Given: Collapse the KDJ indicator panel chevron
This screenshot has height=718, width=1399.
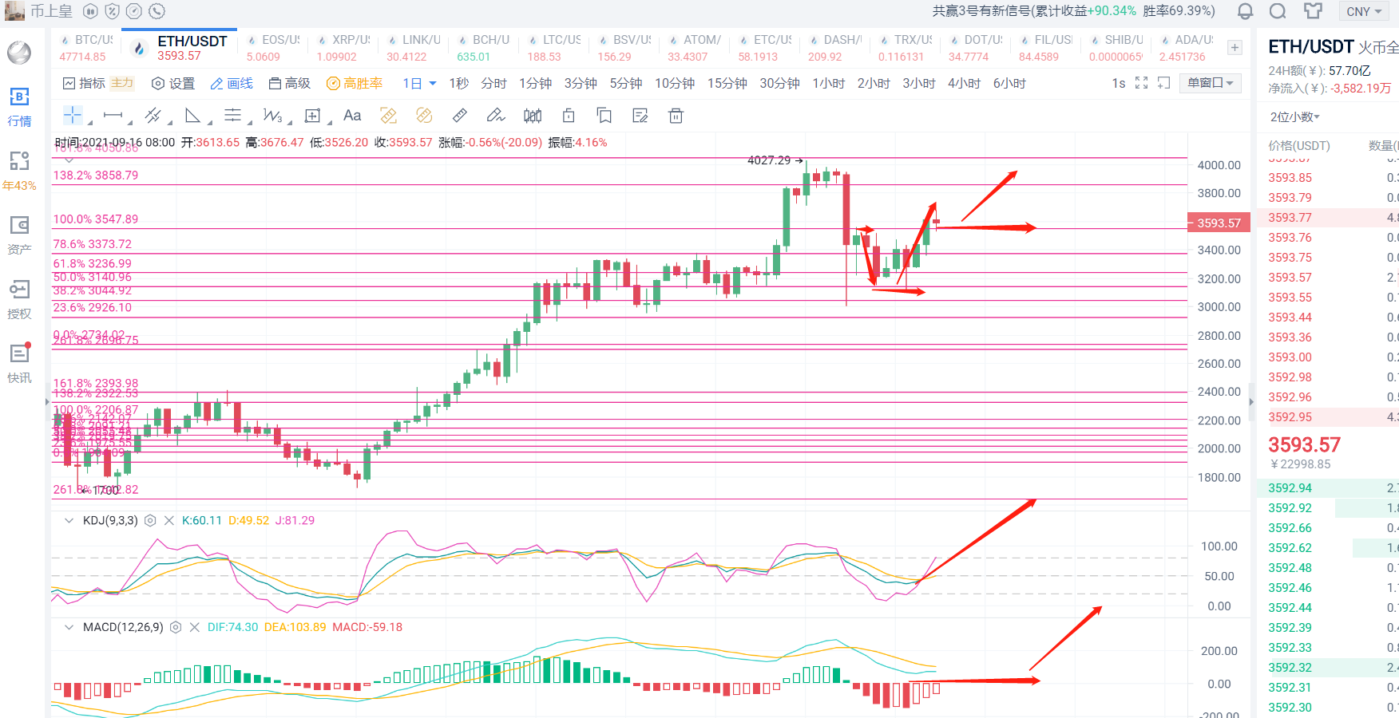Looking at the screenshot, I should tap(69, 520).
